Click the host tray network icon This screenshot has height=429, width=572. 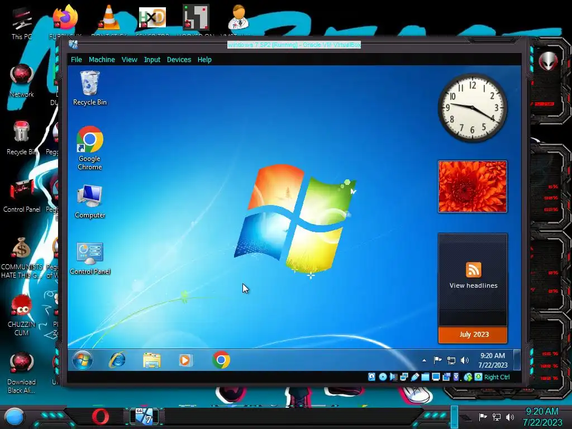pos(497,417)
